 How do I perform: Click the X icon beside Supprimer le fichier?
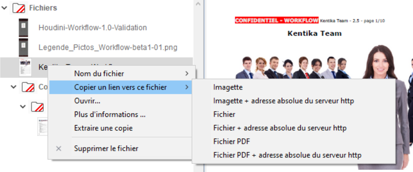point(59,149)
